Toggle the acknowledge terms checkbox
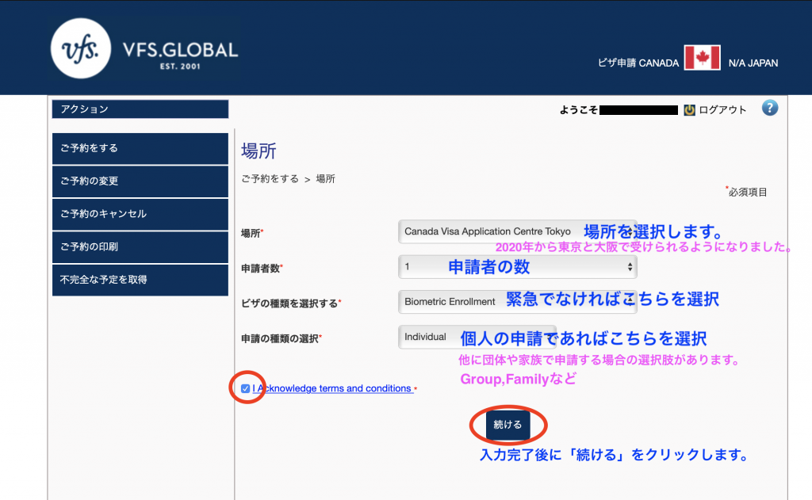Image resolution: width=812 pixels, height=500 pixels. click(x=246, y=388)
